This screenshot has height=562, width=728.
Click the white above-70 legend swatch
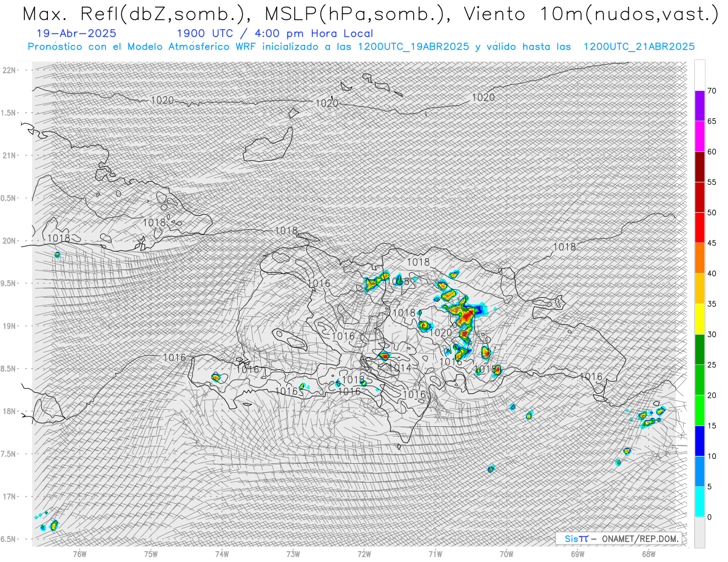tap(699, 76)
